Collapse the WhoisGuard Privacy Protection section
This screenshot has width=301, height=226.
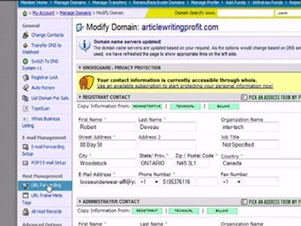[x=80, y=68]
